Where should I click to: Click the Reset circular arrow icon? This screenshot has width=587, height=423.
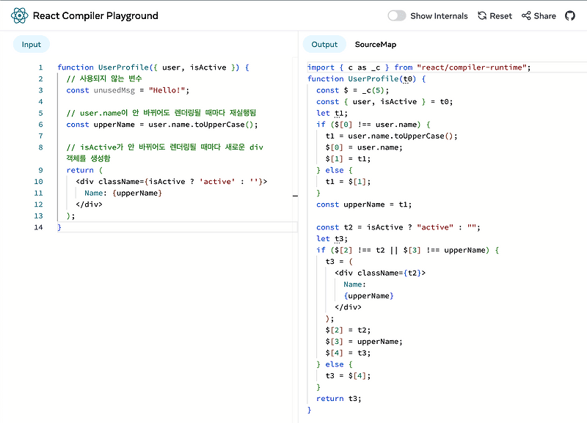point(482,15)
